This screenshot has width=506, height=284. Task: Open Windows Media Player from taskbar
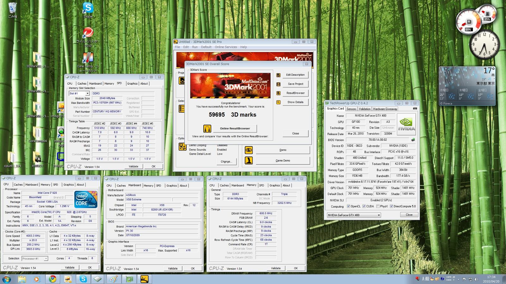point(37,279)
